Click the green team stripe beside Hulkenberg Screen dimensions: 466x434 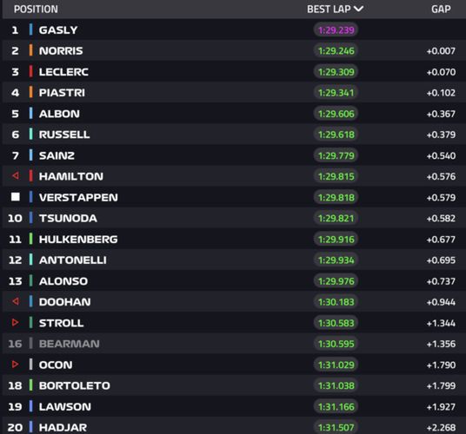[x=31, y=239]
